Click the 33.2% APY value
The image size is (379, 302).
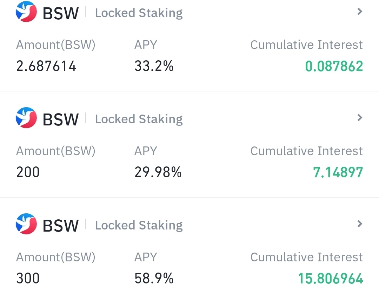point(154,66)
